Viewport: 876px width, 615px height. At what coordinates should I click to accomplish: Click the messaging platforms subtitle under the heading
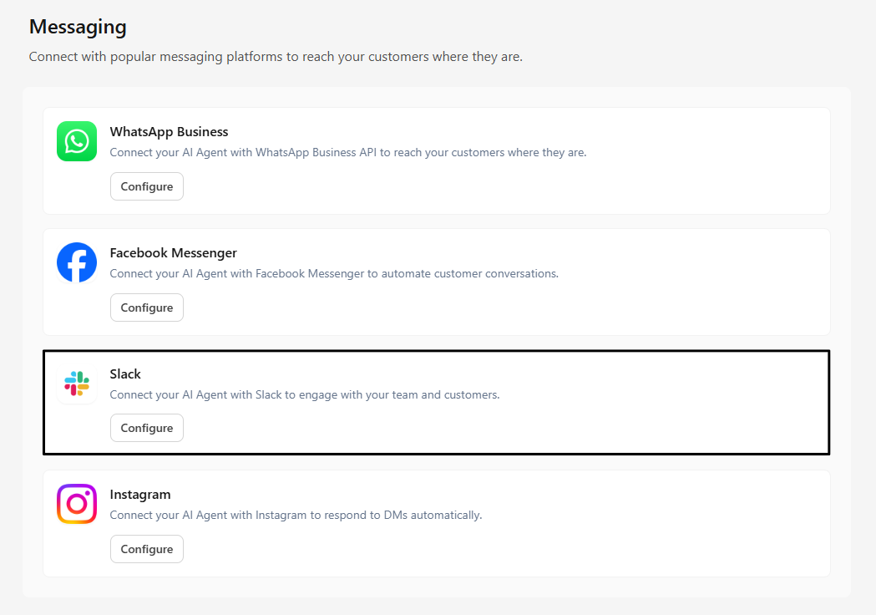coord(276,57)
